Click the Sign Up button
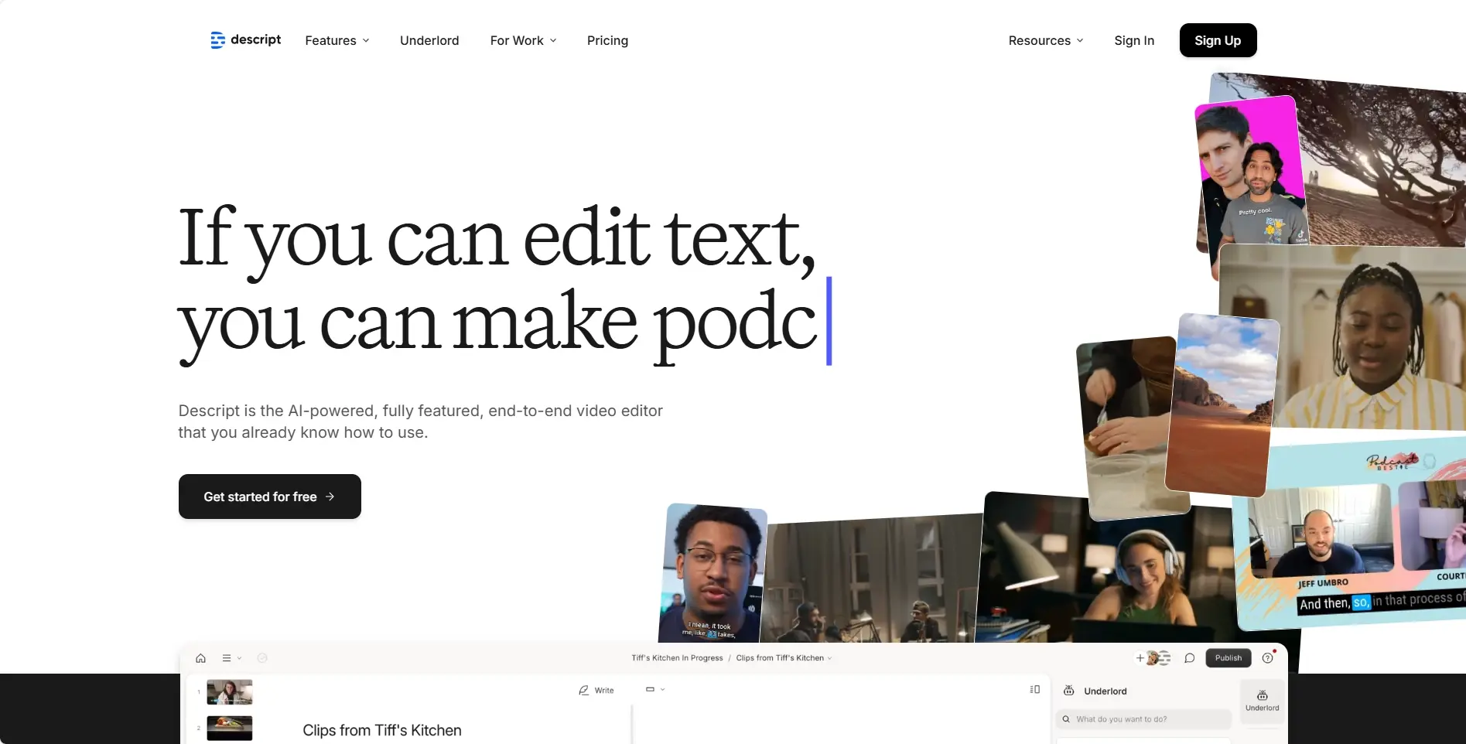Screen dimensions: 1466x744 tap(1217, 40)
